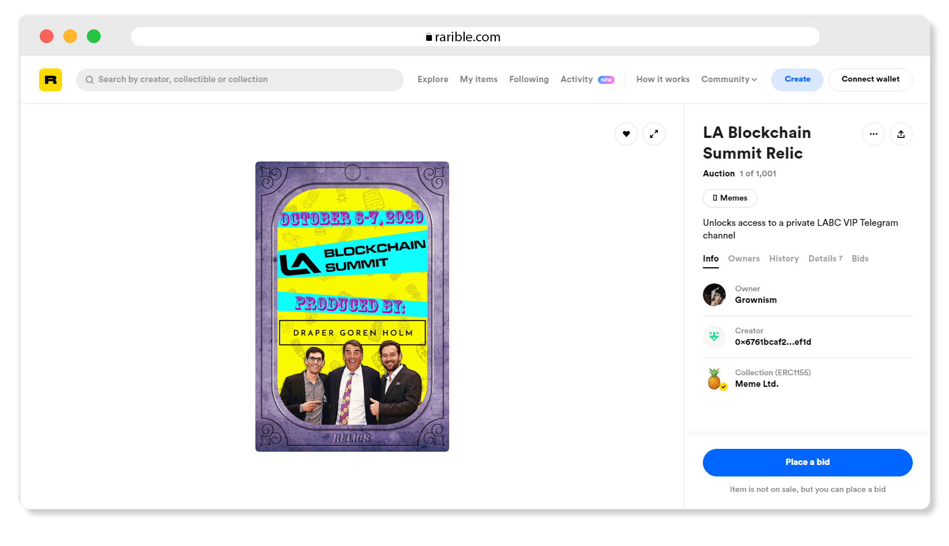Screen dimensions: 949x546
Task: Open the Bids tab
Action: tap(860, 259)
